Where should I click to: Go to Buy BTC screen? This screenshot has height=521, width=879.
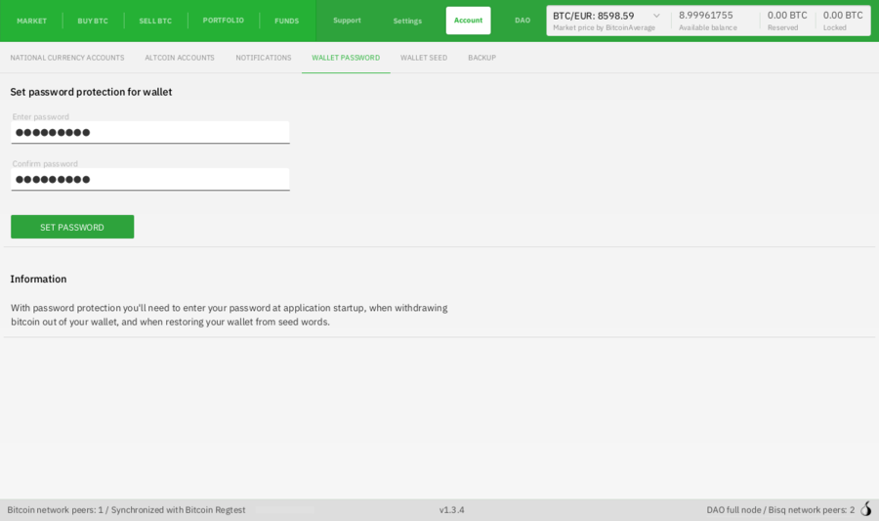coord(93,21)
